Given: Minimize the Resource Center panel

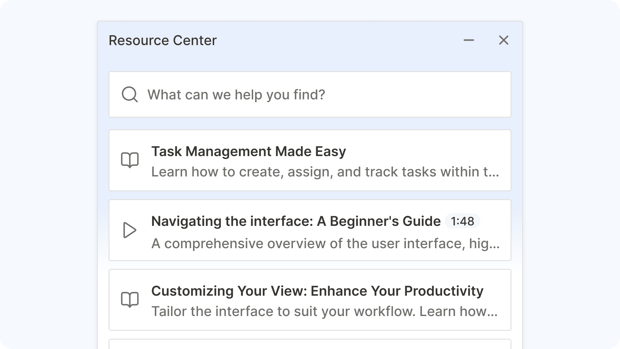Looking at the screenshot, I should pos(469,40).
